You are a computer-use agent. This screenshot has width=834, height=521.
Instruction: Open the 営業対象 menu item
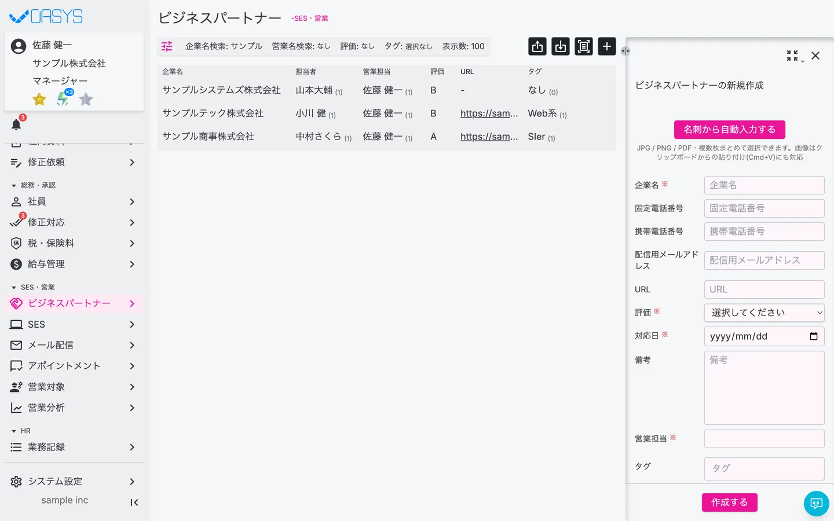74,387
